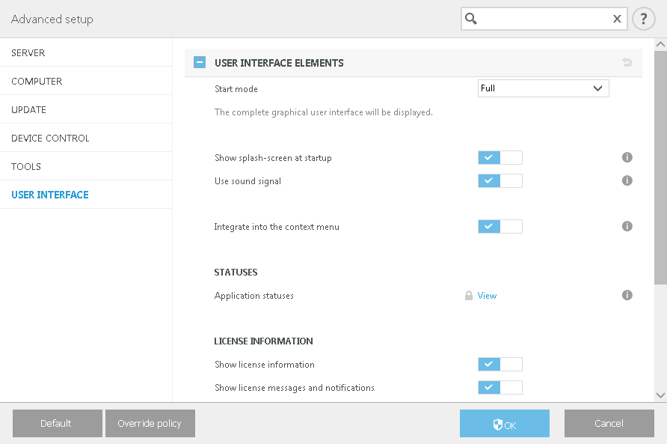Click the revert arrow in section header
The width and height of the screenshot is (667, 444).
(627, 63)
